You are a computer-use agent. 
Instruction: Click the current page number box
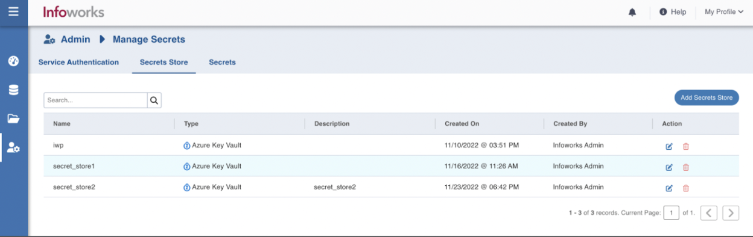671,212
